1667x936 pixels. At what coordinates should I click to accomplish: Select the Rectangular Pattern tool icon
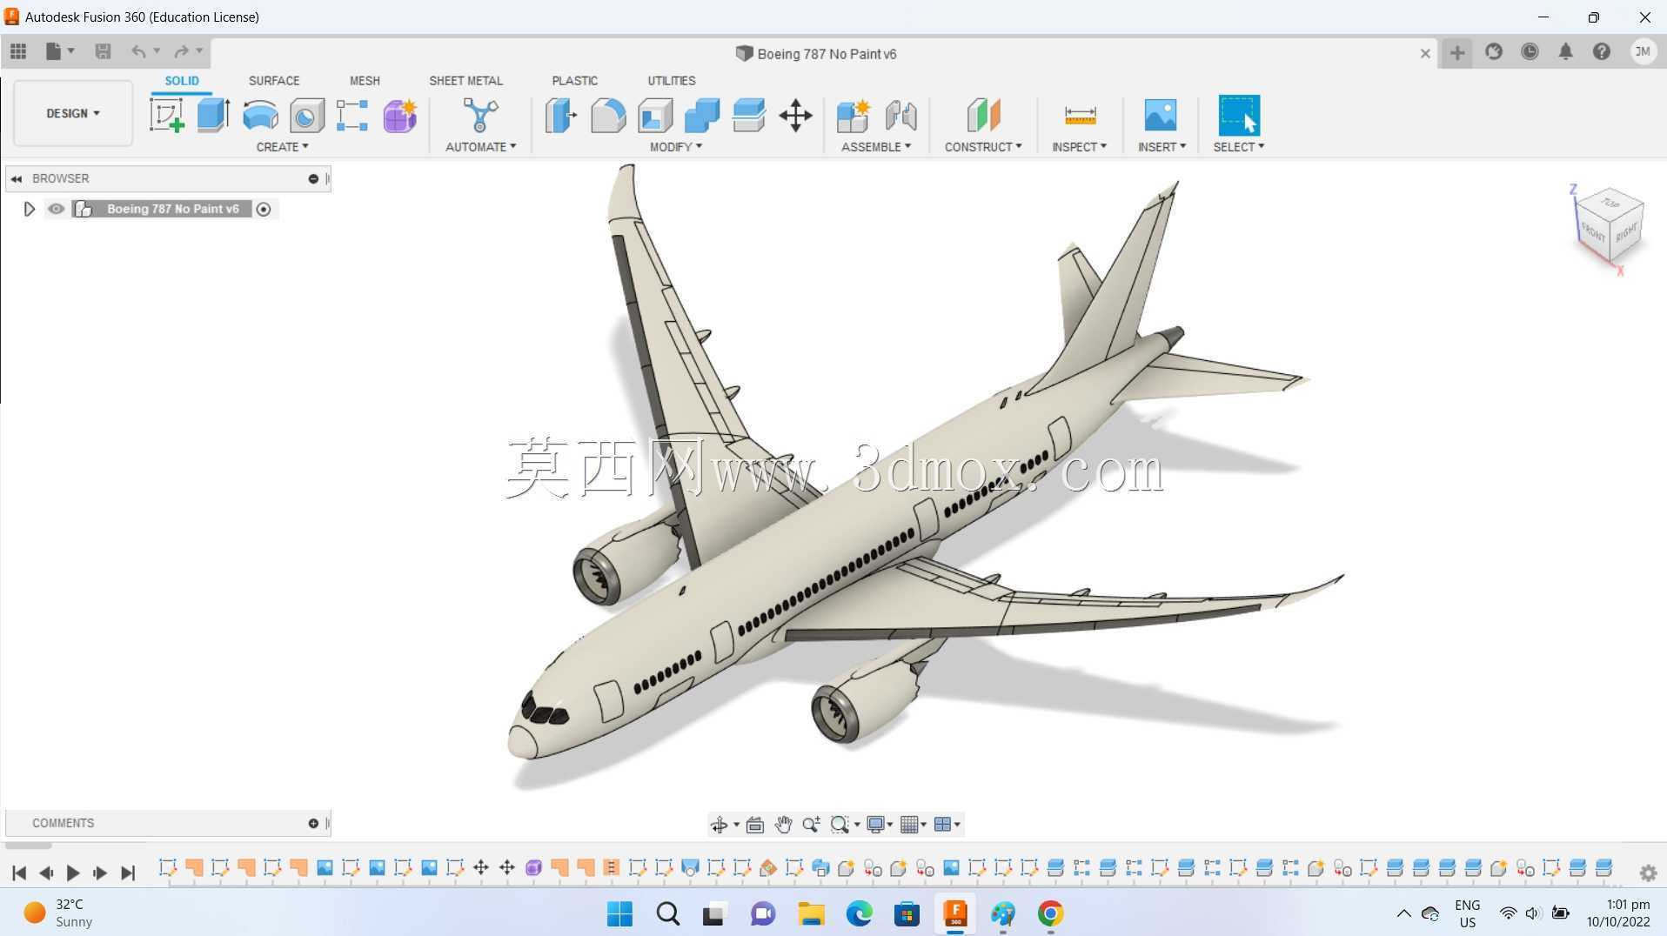(352, 115)
